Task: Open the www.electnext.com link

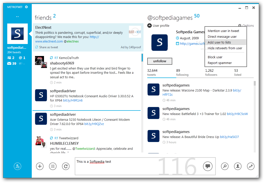Action: (49, 41)
